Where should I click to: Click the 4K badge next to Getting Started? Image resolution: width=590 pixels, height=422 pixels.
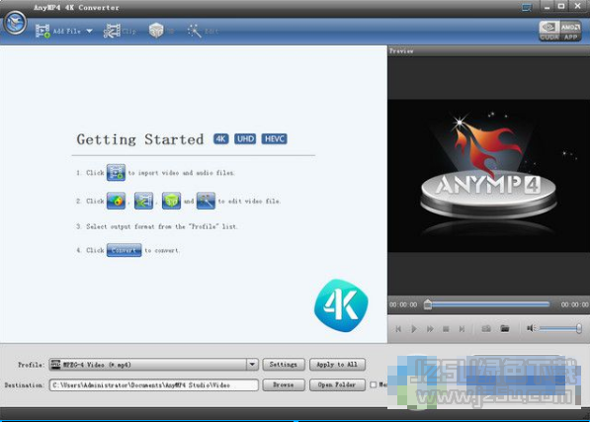(x=220, y=138)
